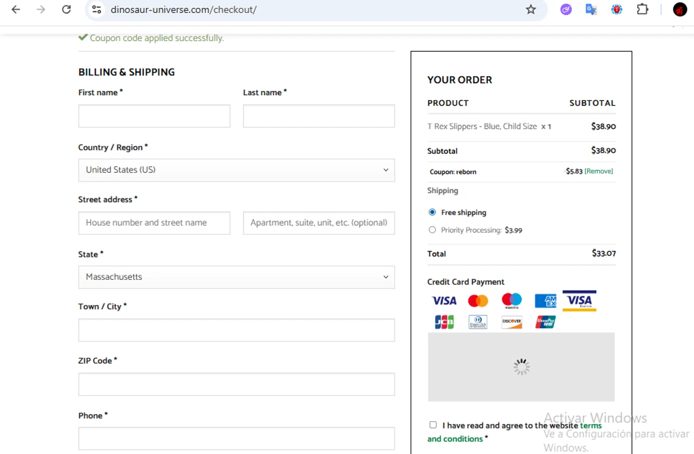Open the red shield extension icon
The height and width of the screenshot is (454, 694).
pos(616,9)
